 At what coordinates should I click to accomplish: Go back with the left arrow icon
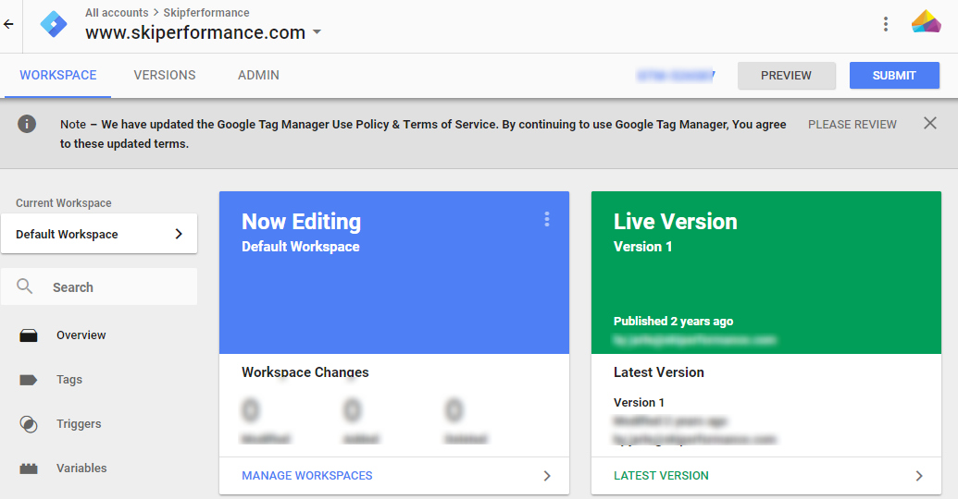coord(8,24)
